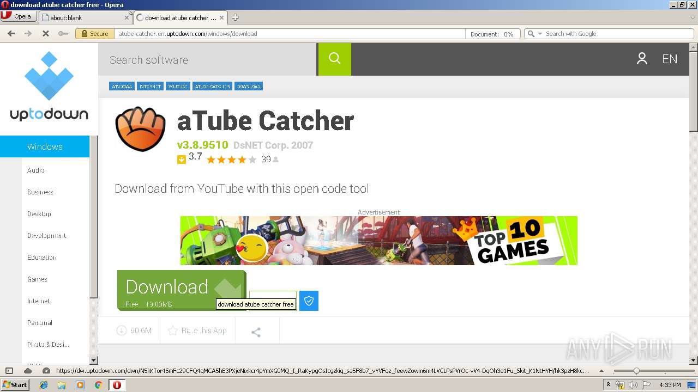Screen dimensions: 698x392
Task: Click the green Download button
Action: pyautogui.click(x=182, y=290)
